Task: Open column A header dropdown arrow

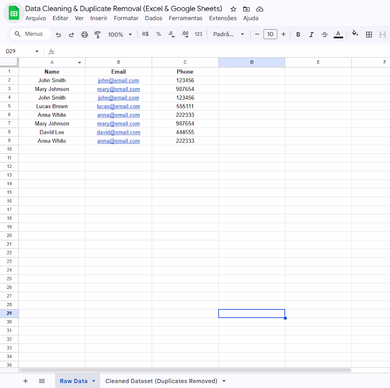Action: tap(79, 62)
